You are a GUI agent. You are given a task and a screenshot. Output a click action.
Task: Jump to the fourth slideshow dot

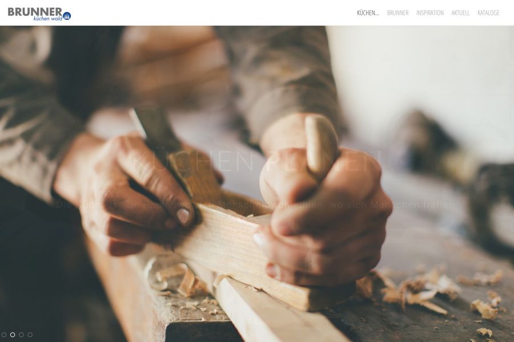pos(30,335)
